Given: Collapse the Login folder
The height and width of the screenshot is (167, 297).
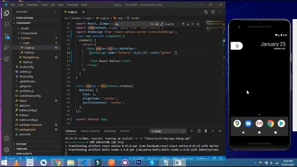Looking at the screenshot, I should pos(36,43).
